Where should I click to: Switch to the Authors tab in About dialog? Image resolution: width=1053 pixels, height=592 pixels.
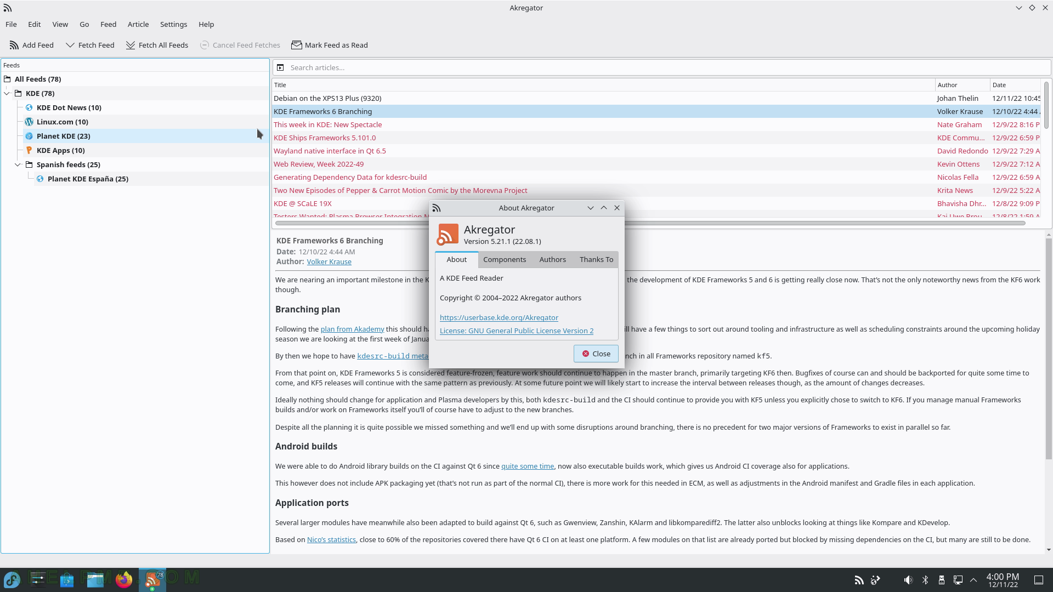(x=552, y=259)
